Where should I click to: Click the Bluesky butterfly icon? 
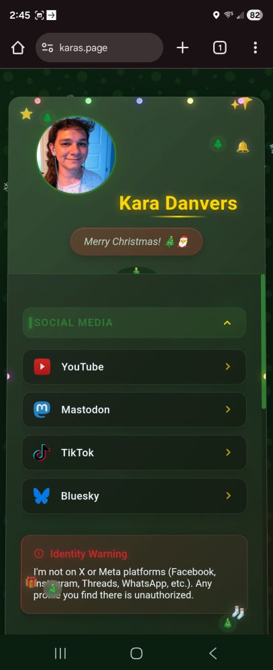click(42, 496)
